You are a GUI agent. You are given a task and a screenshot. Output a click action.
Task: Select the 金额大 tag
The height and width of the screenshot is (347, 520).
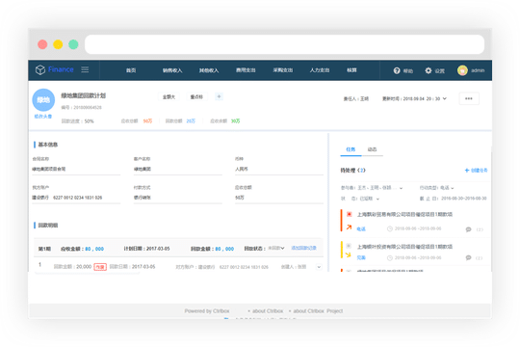click(169, 96)
